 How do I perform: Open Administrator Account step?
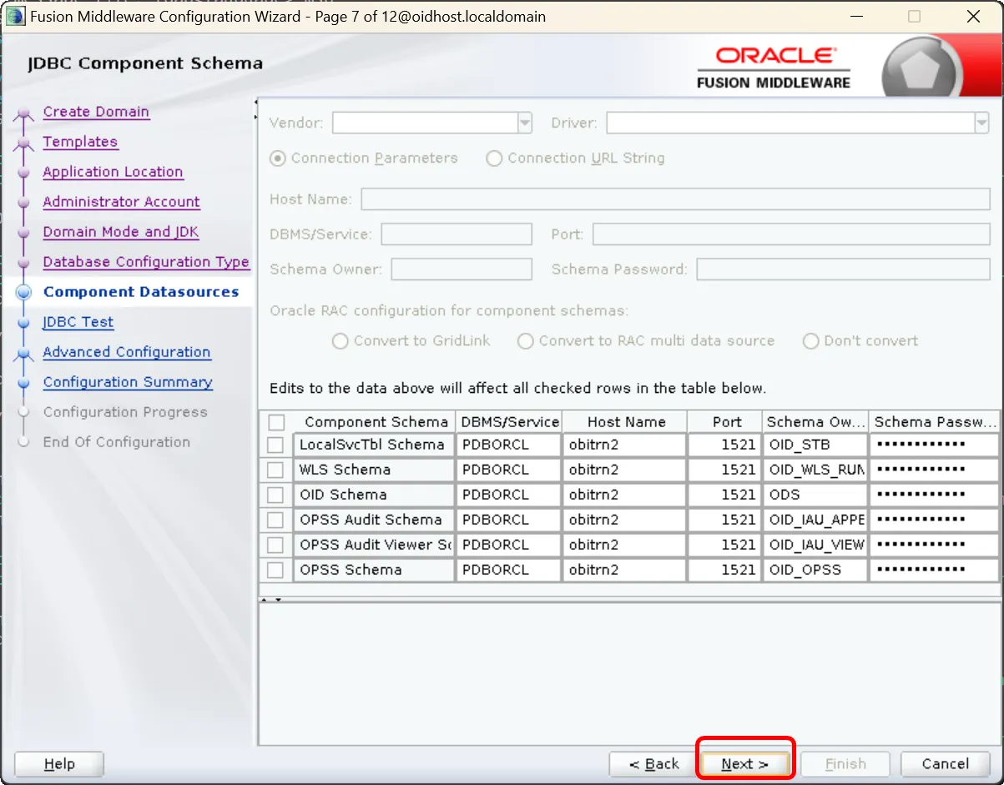[121, 202]
